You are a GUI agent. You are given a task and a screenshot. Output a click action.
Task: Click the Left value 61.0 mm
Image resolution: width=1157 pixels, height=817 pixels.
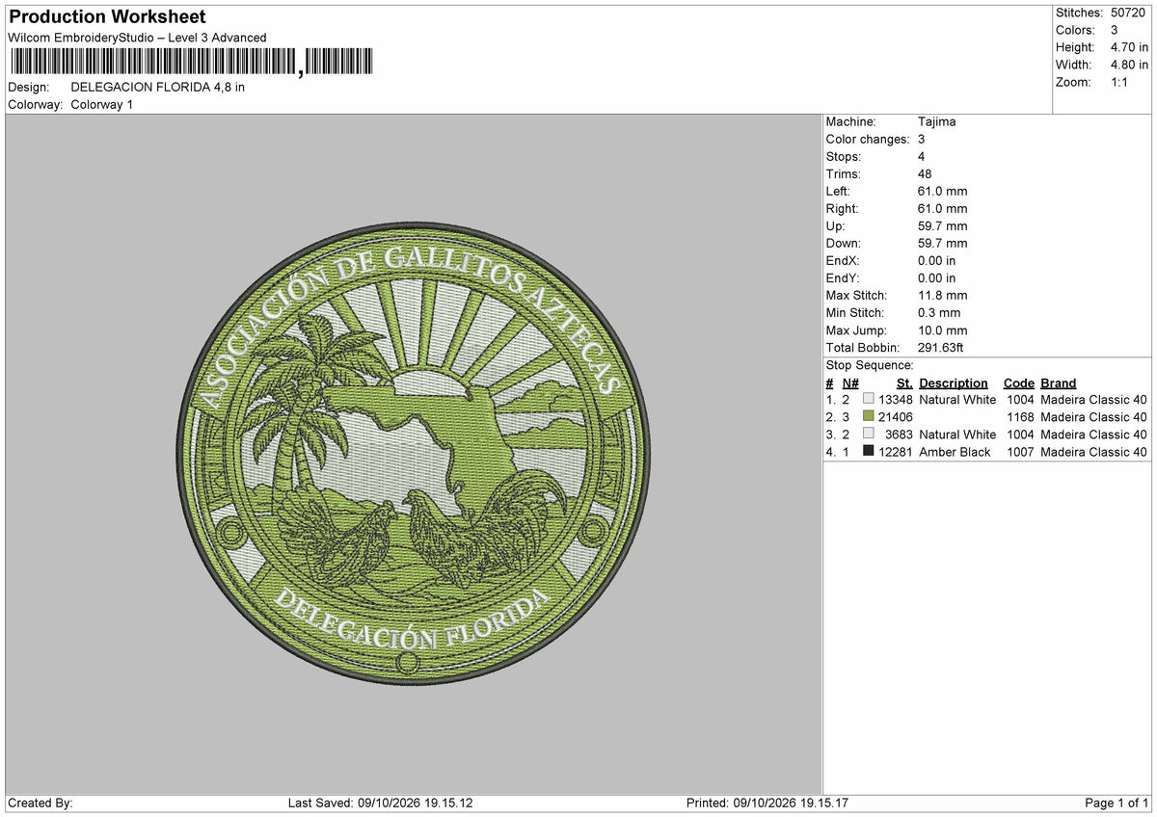(x=943, y=191)
